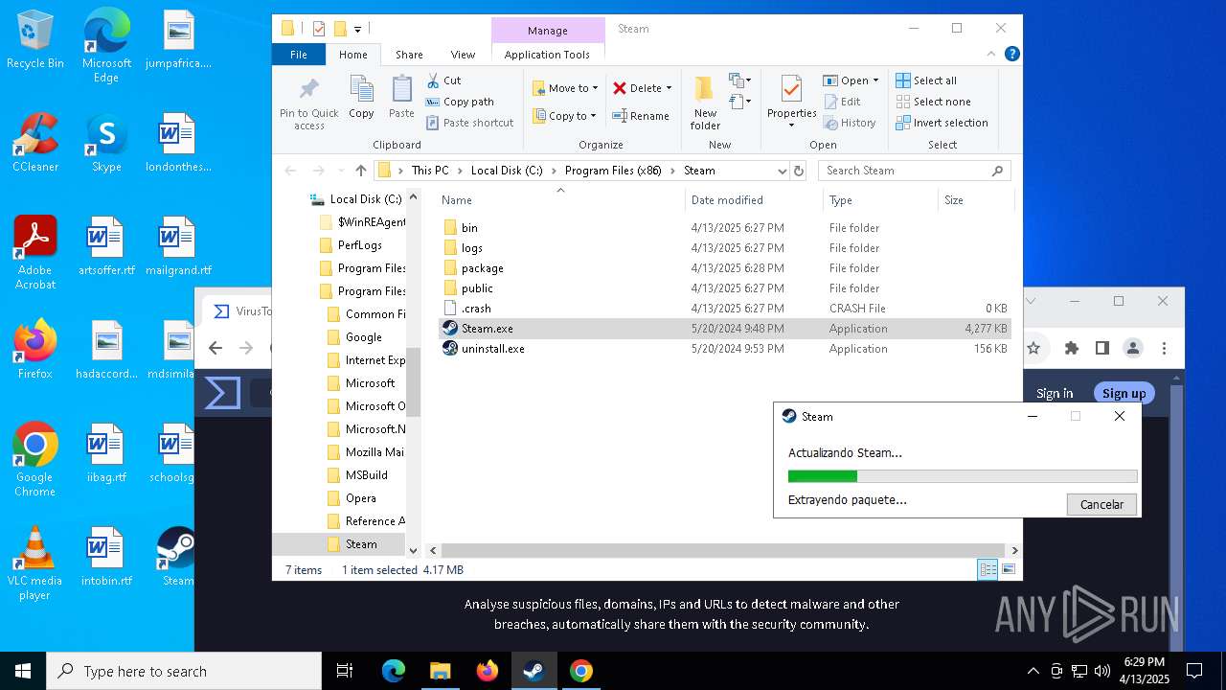
Task: Minimize the ribbon chevron
Action: (x=993, y=55)
